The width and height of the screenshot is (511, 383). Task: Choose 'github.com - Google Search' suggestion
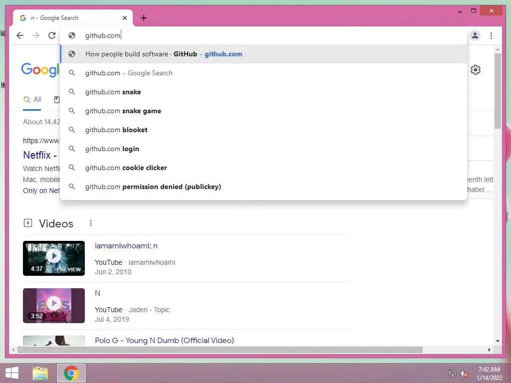(263, 73)
